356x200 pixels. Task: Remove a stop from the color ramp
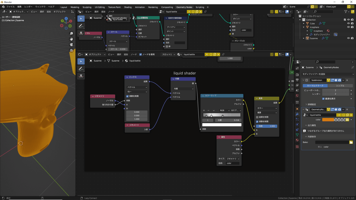[x=208, y=111]
